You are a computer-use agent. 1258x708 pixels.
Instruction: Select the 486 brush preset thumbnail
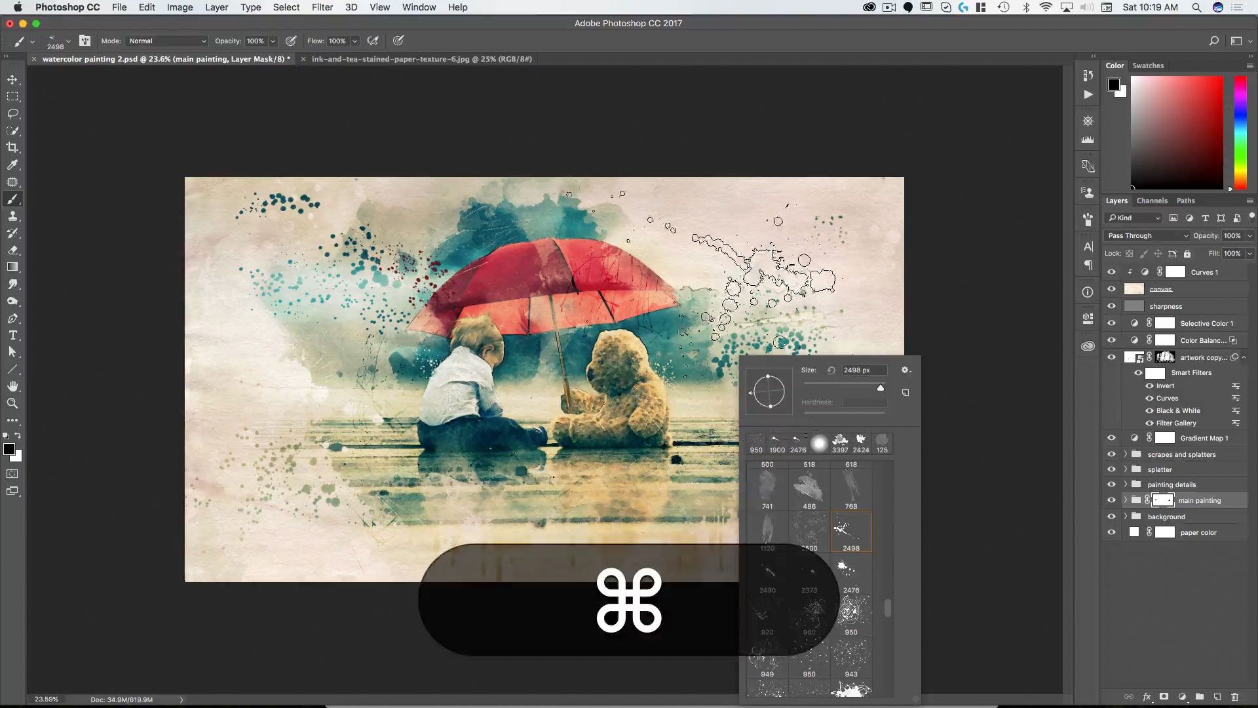tap(809, 489)
